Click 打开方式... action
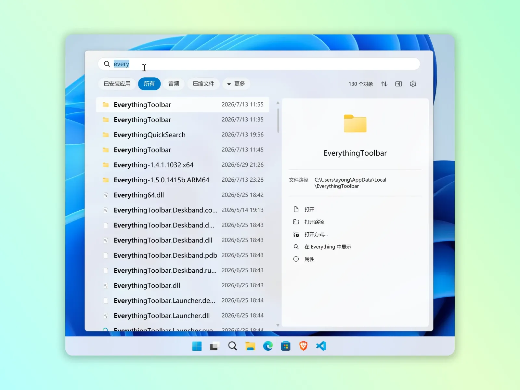This screenshot has height=390, width=520. tap(316, 234)
